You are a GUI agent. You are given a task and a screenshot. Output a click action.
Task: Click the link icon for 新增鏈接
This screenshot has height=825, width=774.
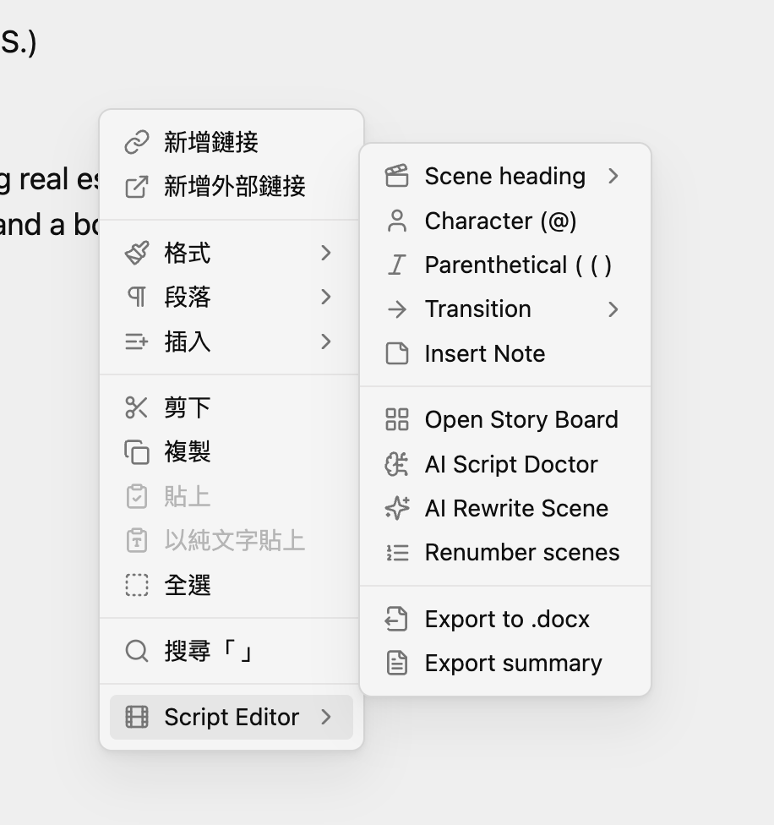click(137, 142)
